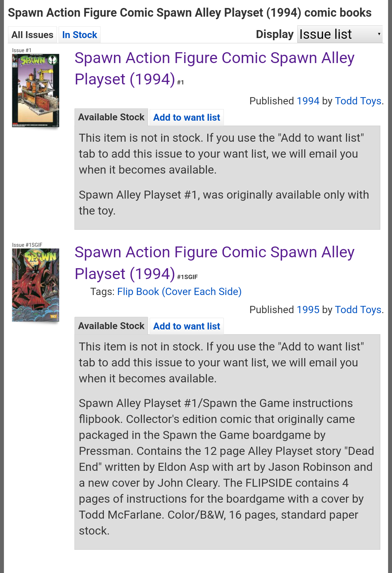Switch to the In Stock tab
Viewport: 392px width, 573px height.
[79, 35]
